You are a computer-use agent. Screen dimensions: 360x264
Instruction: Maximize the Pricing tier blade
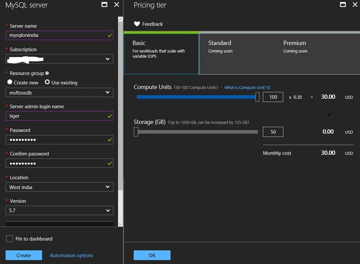tap(343, 5)
